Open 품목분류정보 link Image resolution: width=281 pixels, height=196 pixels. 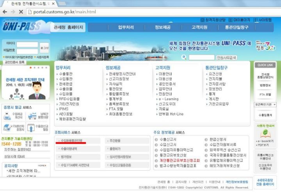(119, 104)
